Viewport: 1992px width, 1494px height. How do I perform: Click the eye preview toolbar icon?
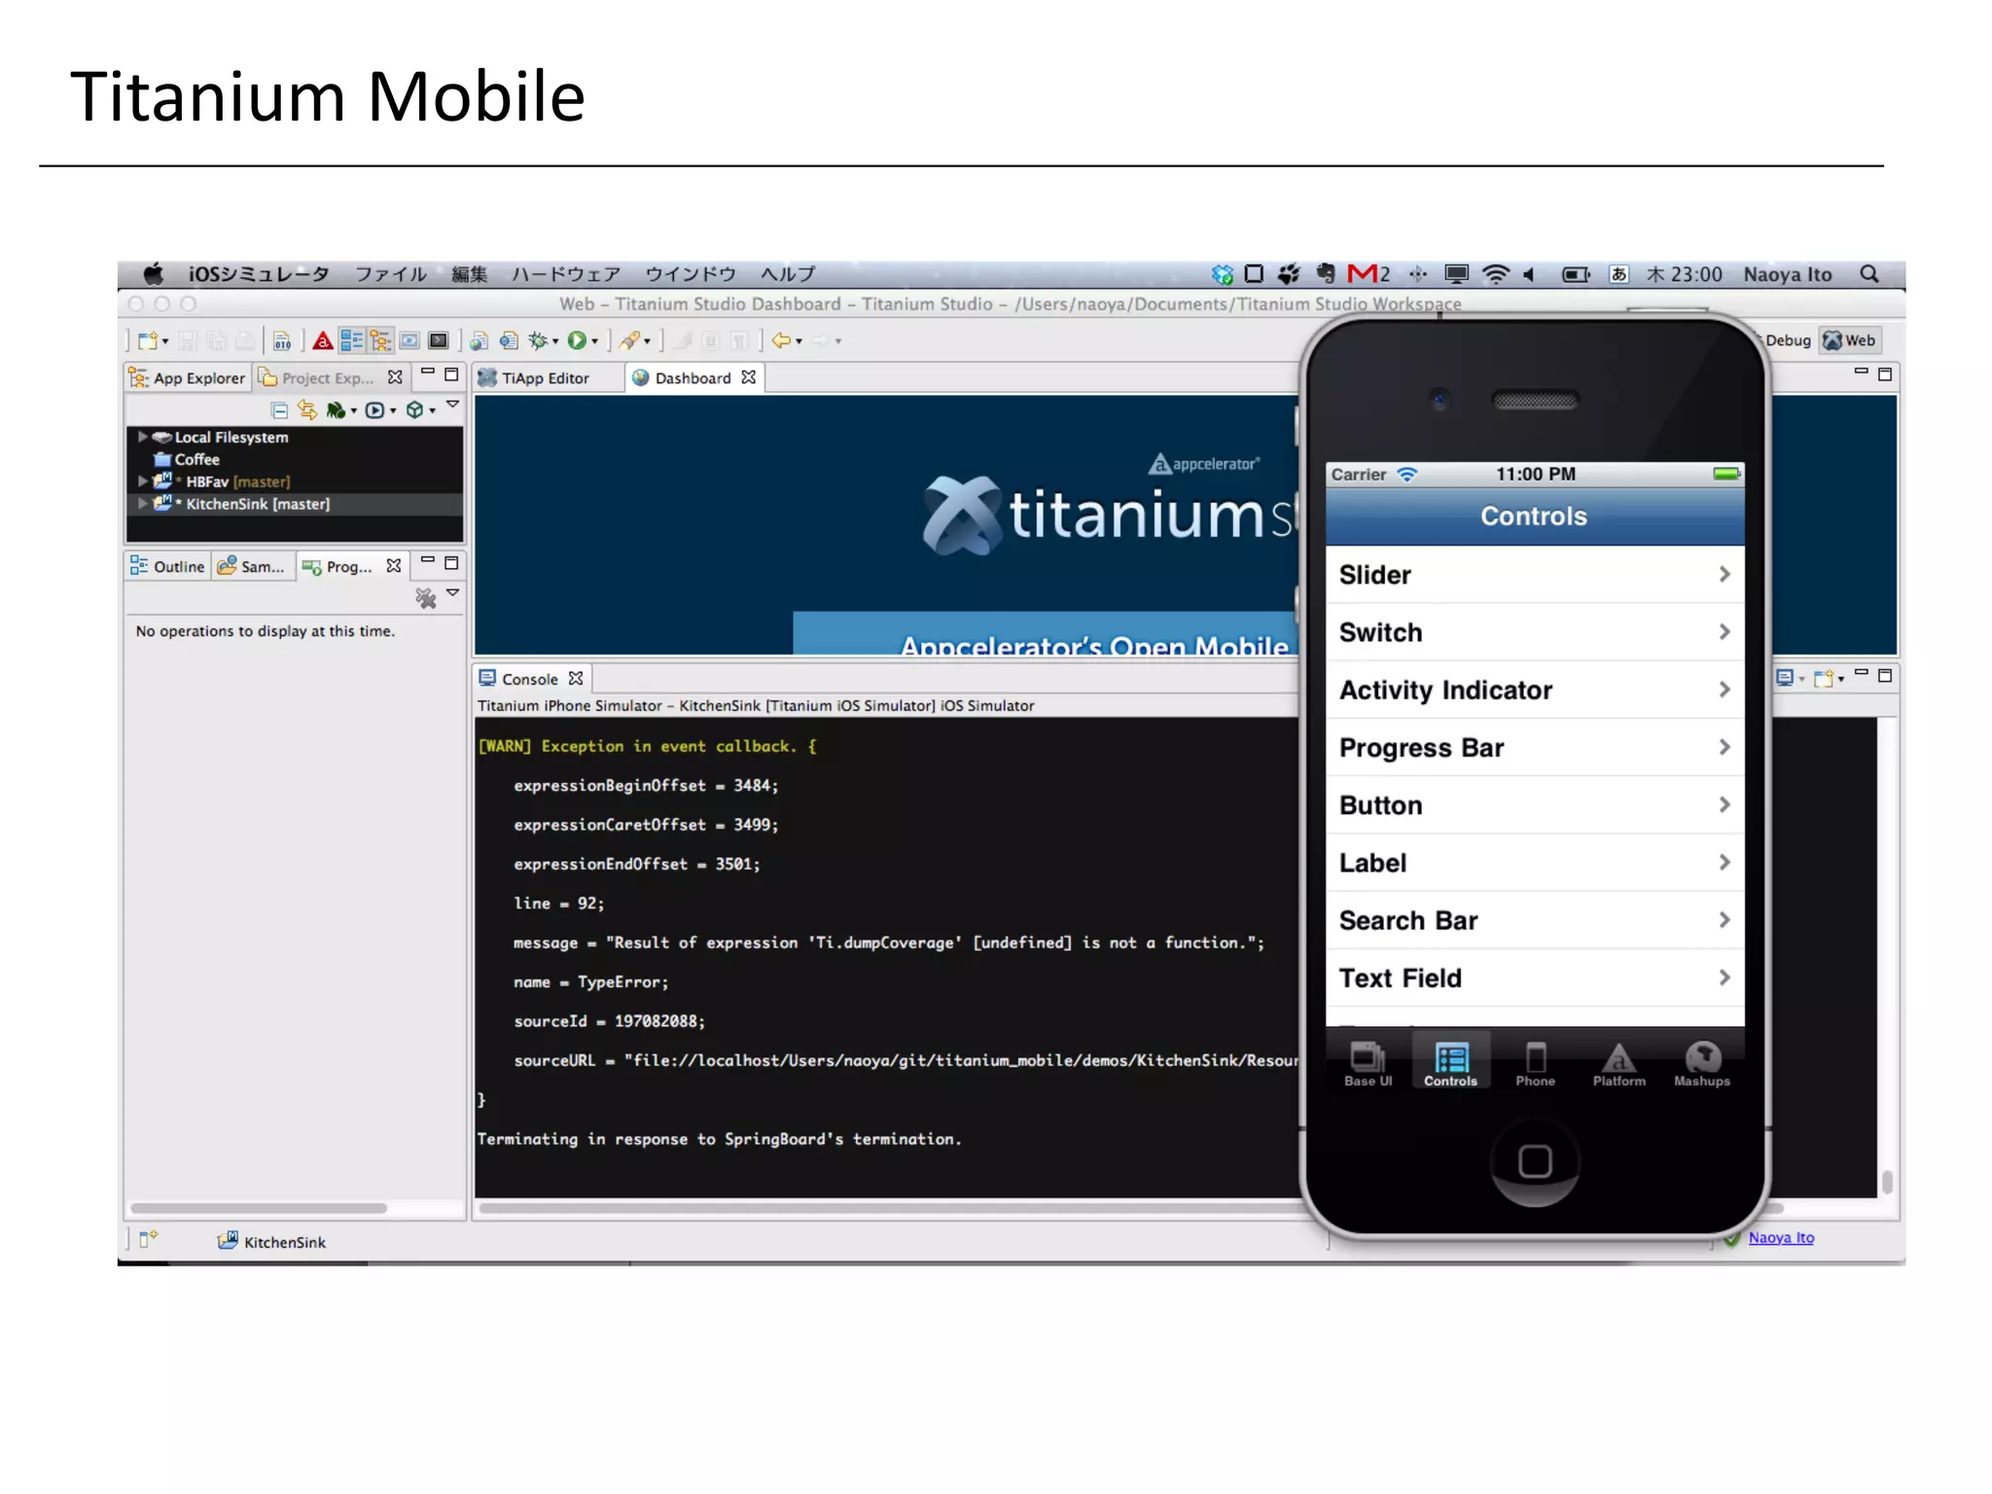click(x=409, y=340)
